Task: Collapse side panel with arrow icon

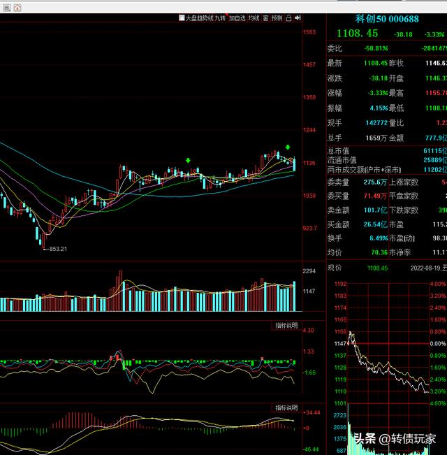Action: tap(298, 18)
